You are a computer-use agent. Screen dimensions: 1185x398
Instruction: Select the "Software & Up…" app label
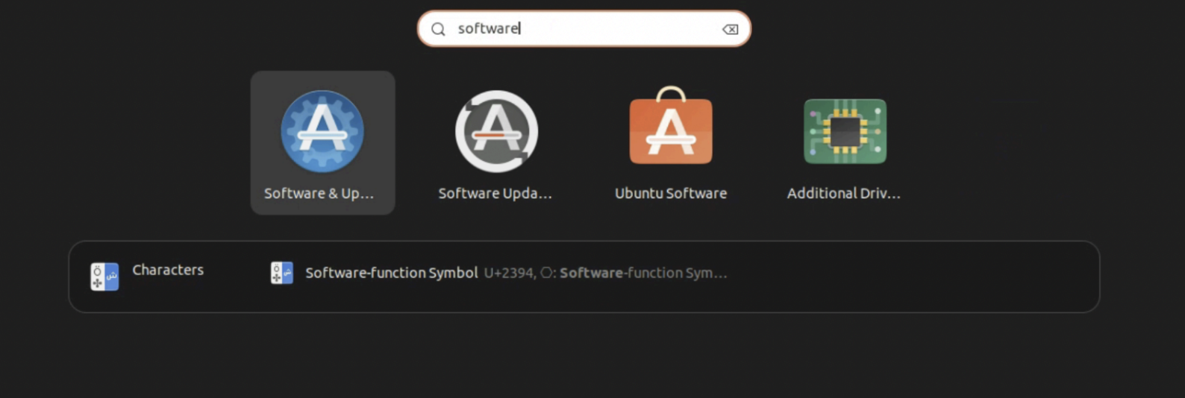319,194
